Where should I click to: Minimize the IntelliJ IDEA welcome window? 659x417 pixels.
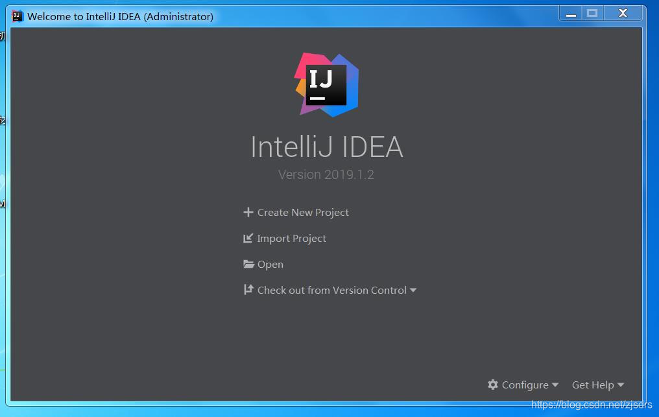point(571,14)
